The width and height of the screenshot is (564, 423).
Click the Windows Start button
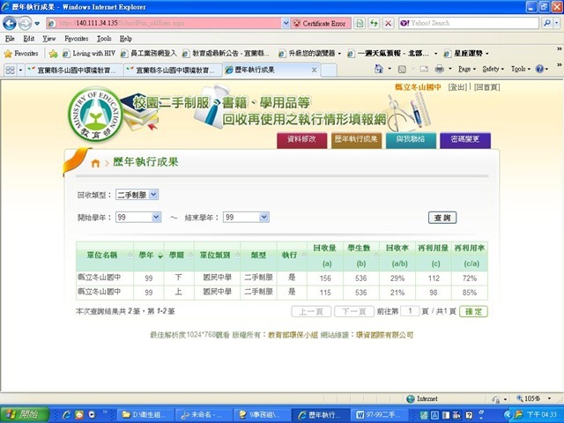(x=23, y=413)
